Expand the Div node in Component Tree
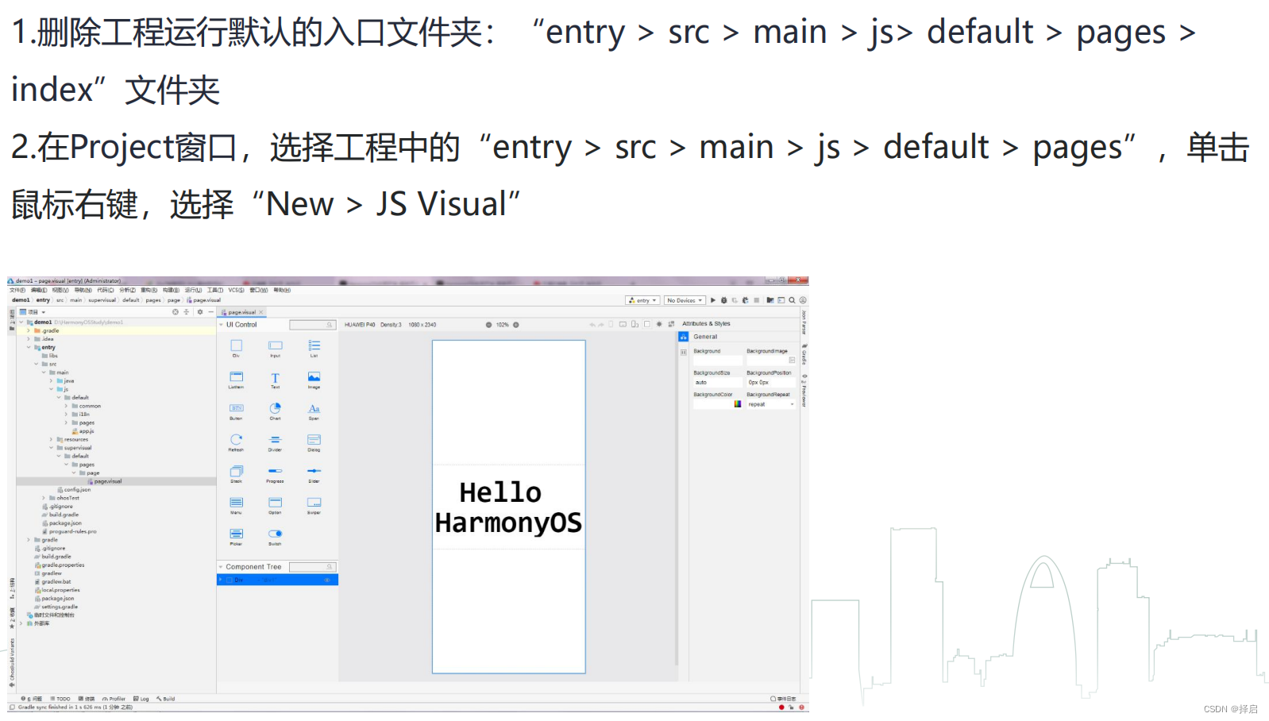 [x=222, y=580]
